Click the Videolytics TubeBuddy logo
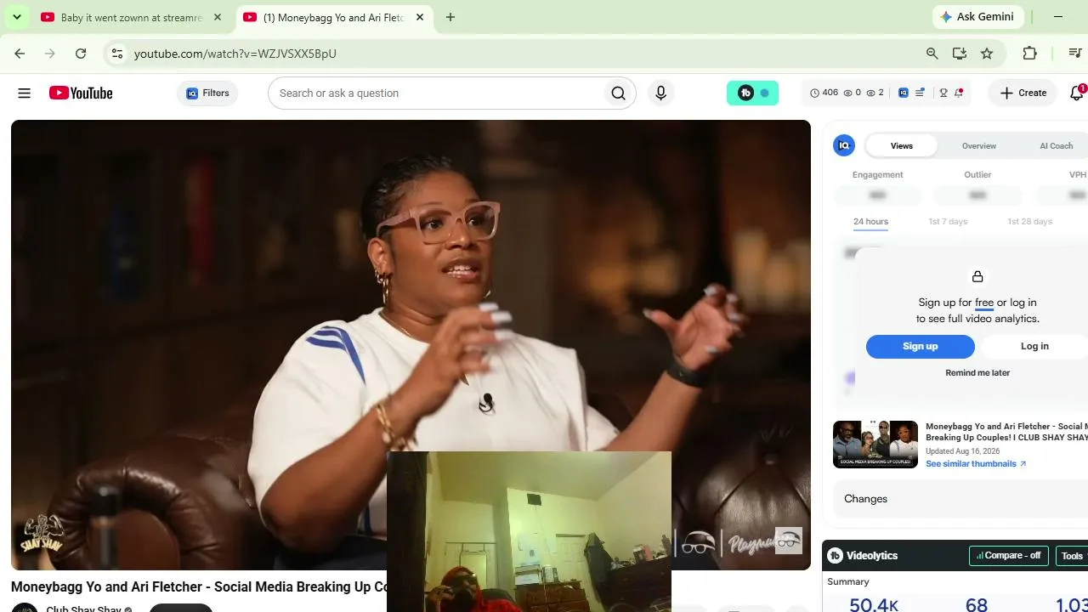This screenshot has height=612, width=1088. (x=836, y=556)
